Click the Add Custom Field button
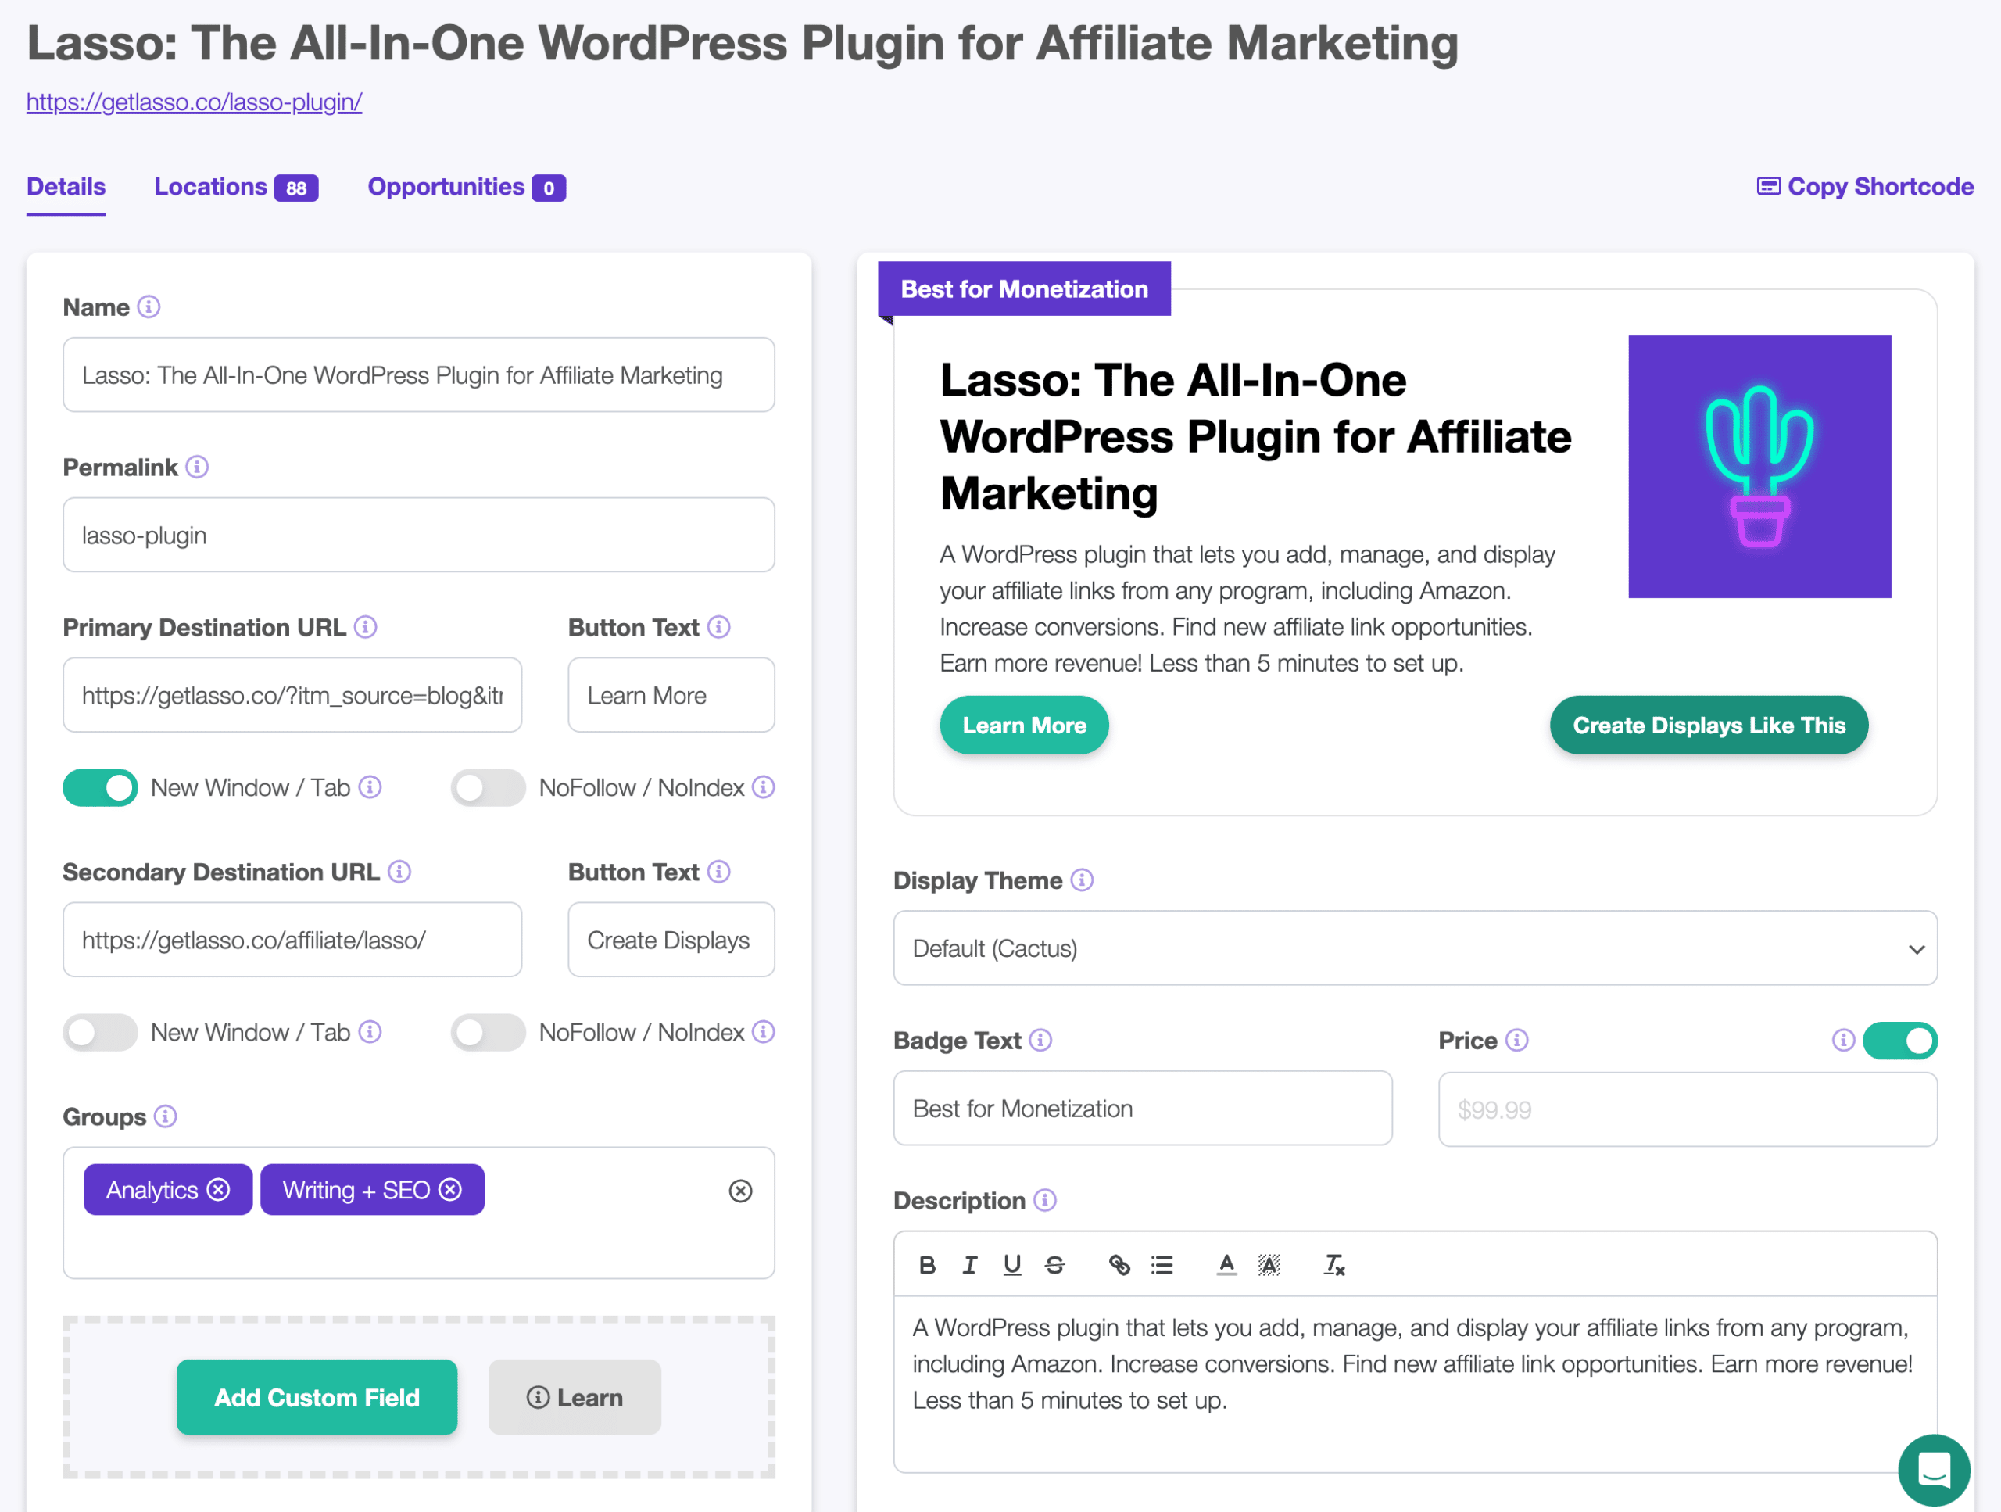 [317, 1397]
